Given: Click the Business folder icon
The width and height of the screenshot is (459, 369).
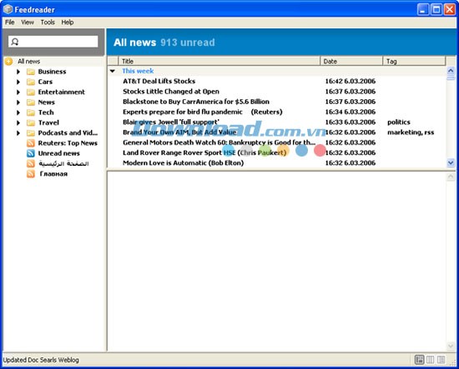Looking at the screenshot, I should [x=31, y=72].
